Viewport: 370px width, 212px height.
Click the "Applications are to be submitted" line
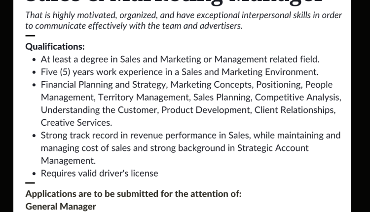(133, 194)
